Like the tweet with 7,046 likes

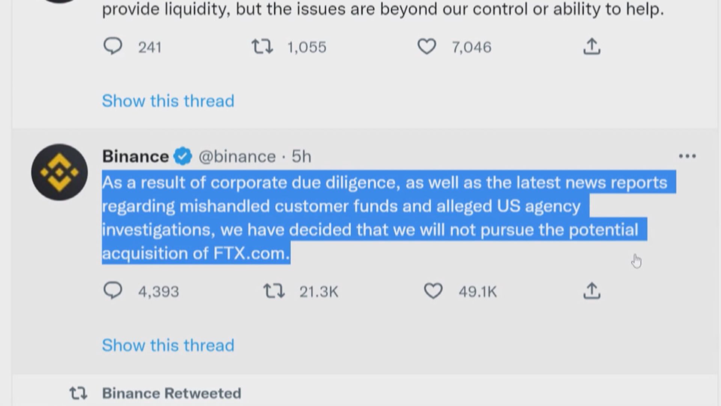[427, 47]
